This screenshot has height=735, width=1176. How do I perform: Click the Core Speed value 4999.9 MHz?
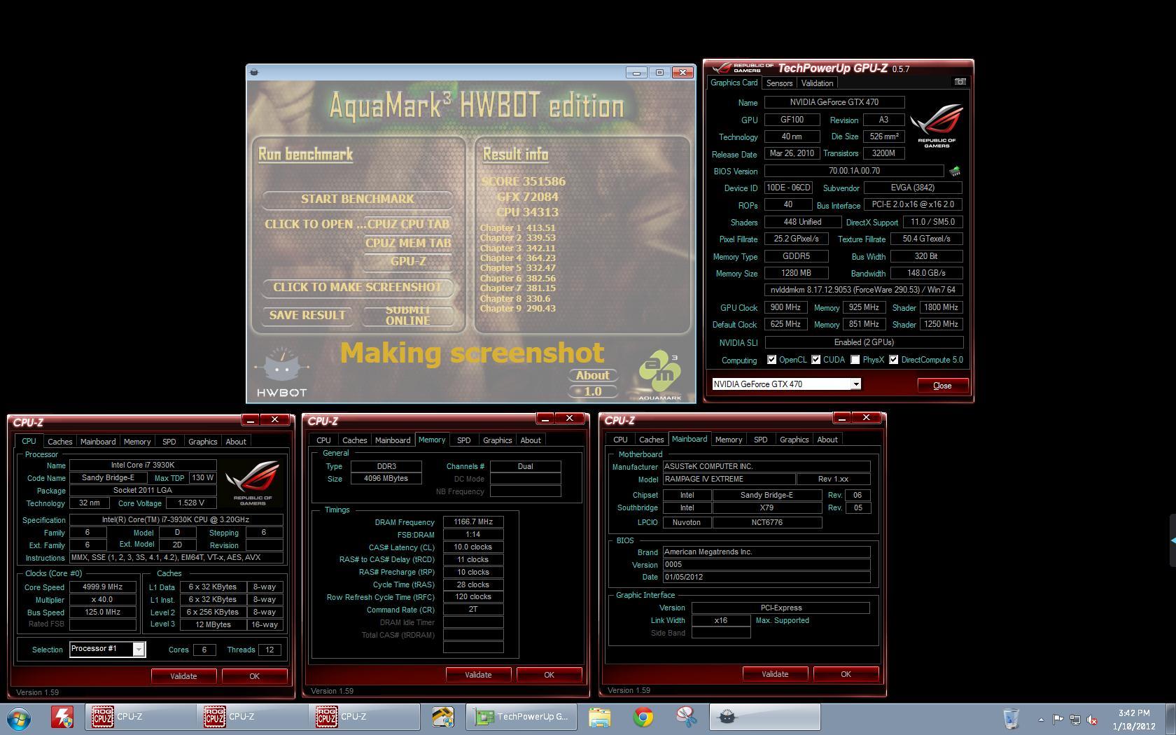103,587
